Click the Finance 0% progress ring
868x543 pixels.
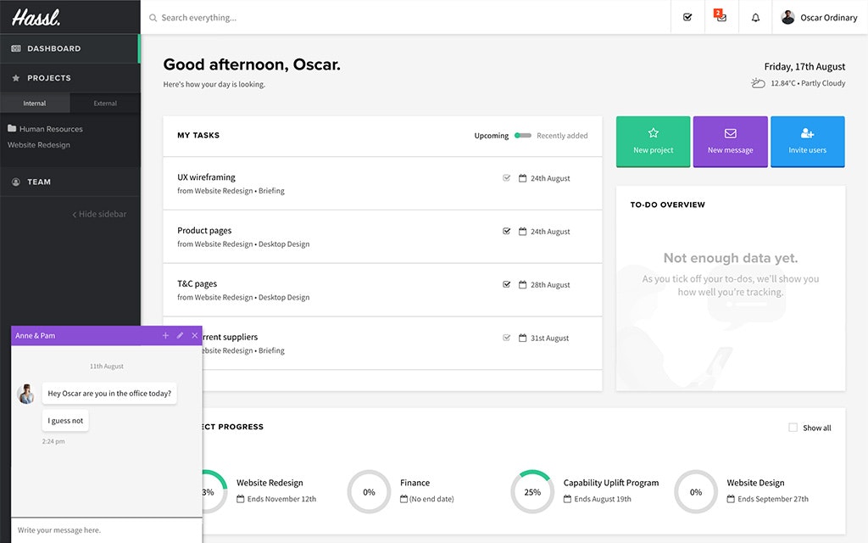(369, 492)
